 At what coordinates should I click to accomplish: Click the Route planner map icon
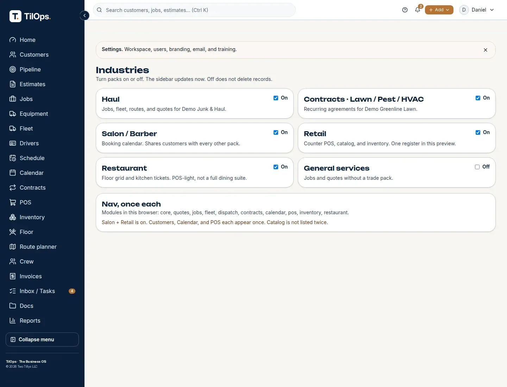[13, 247]
